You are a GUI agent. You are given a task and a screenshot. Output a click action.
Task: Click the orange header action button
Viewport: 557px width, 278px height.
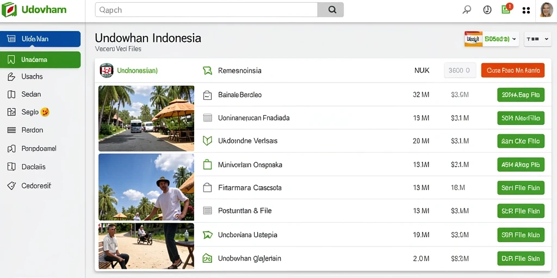[x=512, y=70]
